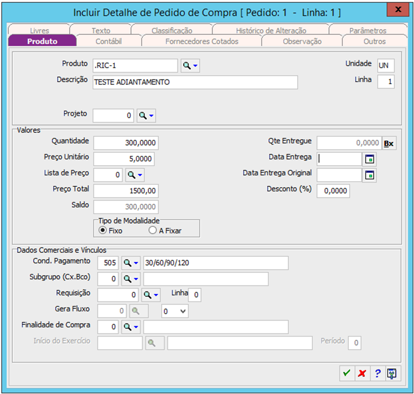Click the Finalidade de Compra code field
This screenshot has width=414, height=394.
point(108,327)
